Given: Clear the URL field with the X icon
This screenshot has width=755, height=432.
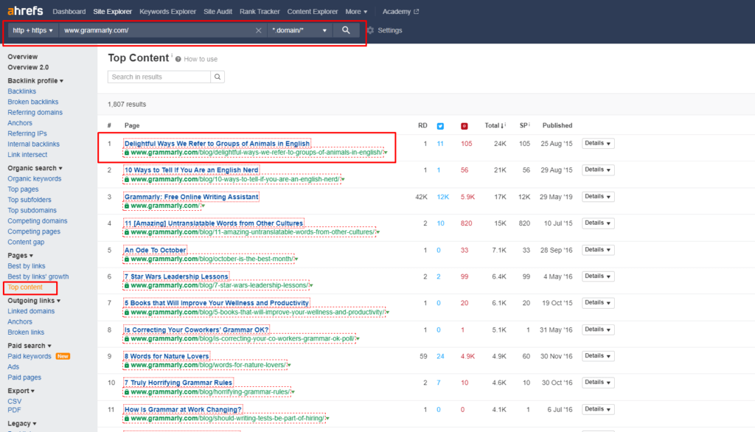Looking at the screenshot, I should [x=259, y=30].
